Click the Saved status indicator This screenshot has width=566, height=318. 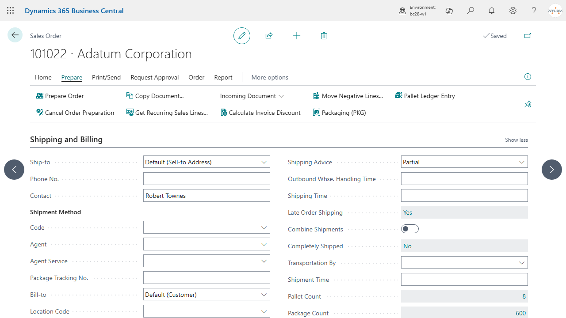click(495, 36)
